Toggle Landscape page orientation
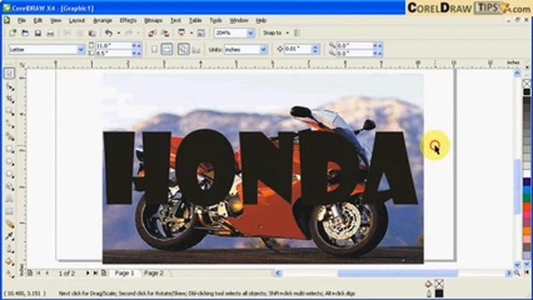Screen dimensions: 533x300 167,49
